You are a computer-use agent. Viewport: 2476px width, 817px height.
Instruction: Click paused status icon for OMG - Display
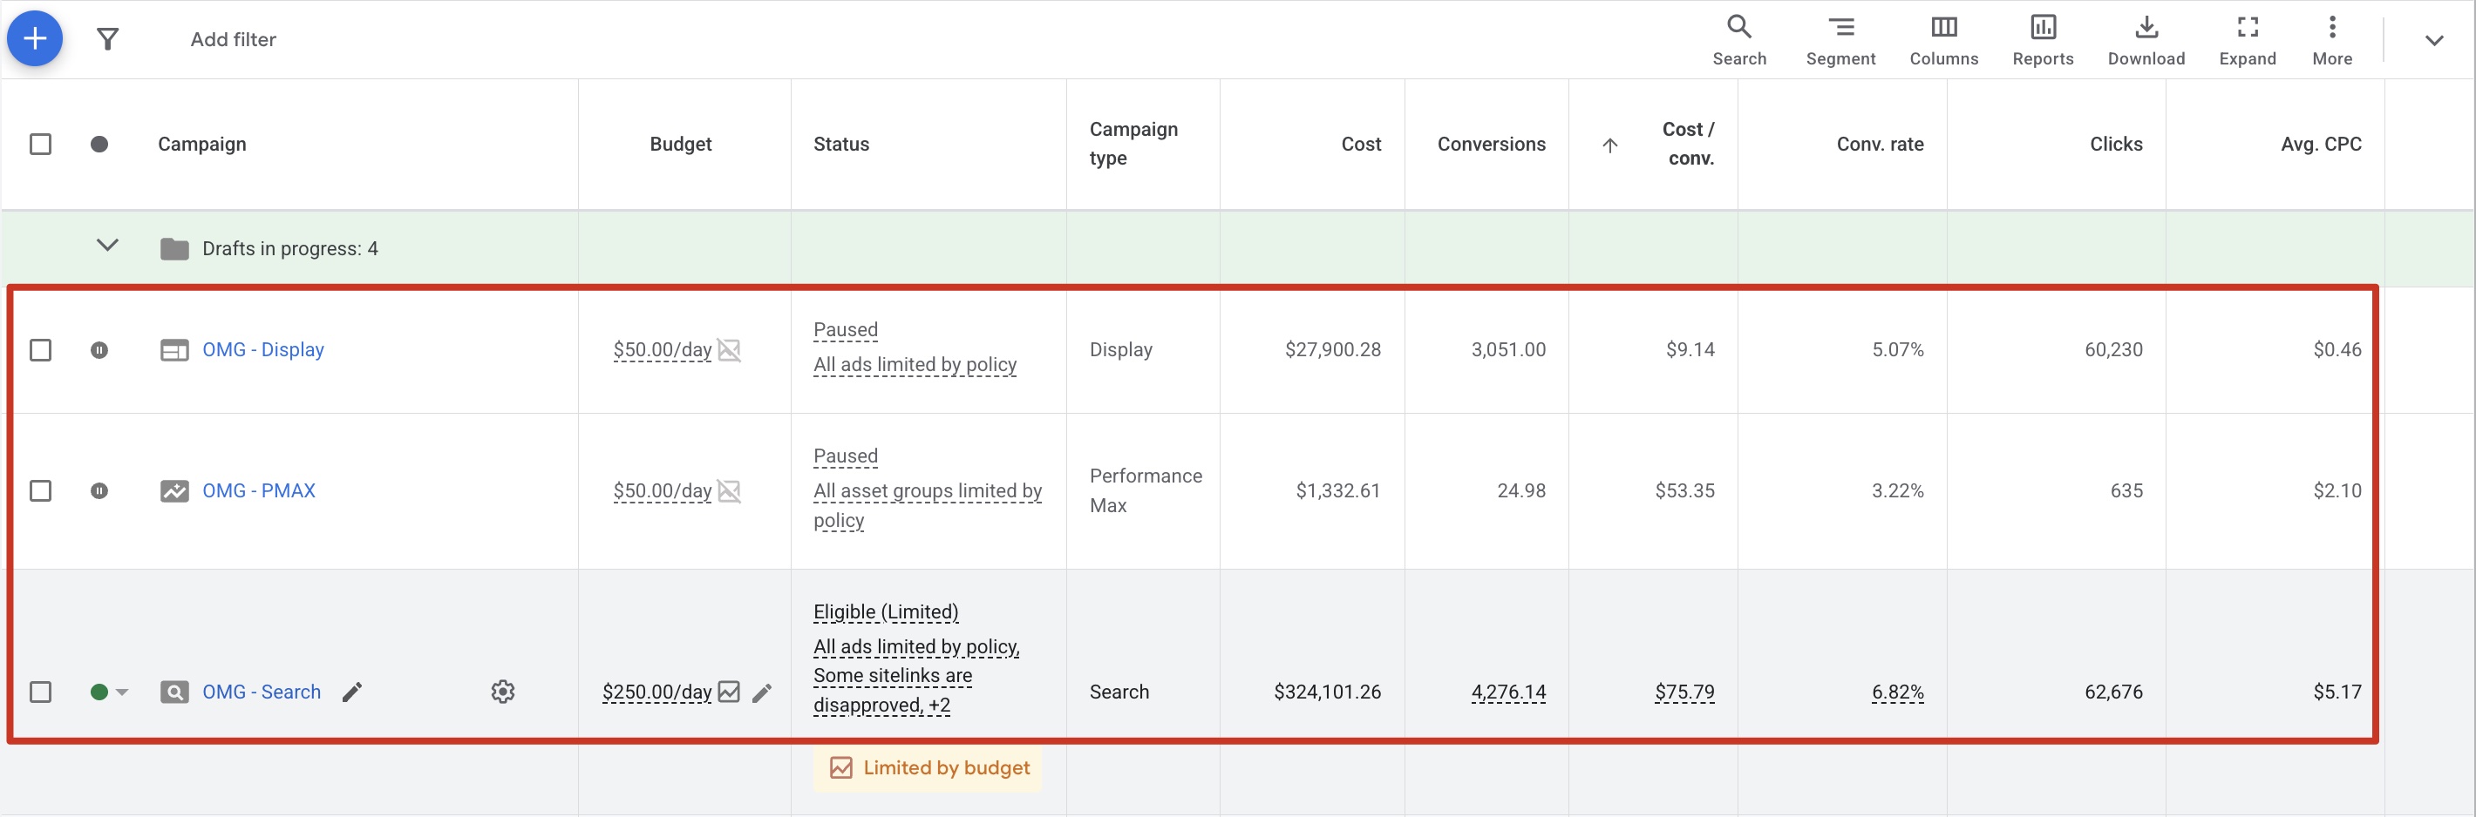[x=99, y=349]
